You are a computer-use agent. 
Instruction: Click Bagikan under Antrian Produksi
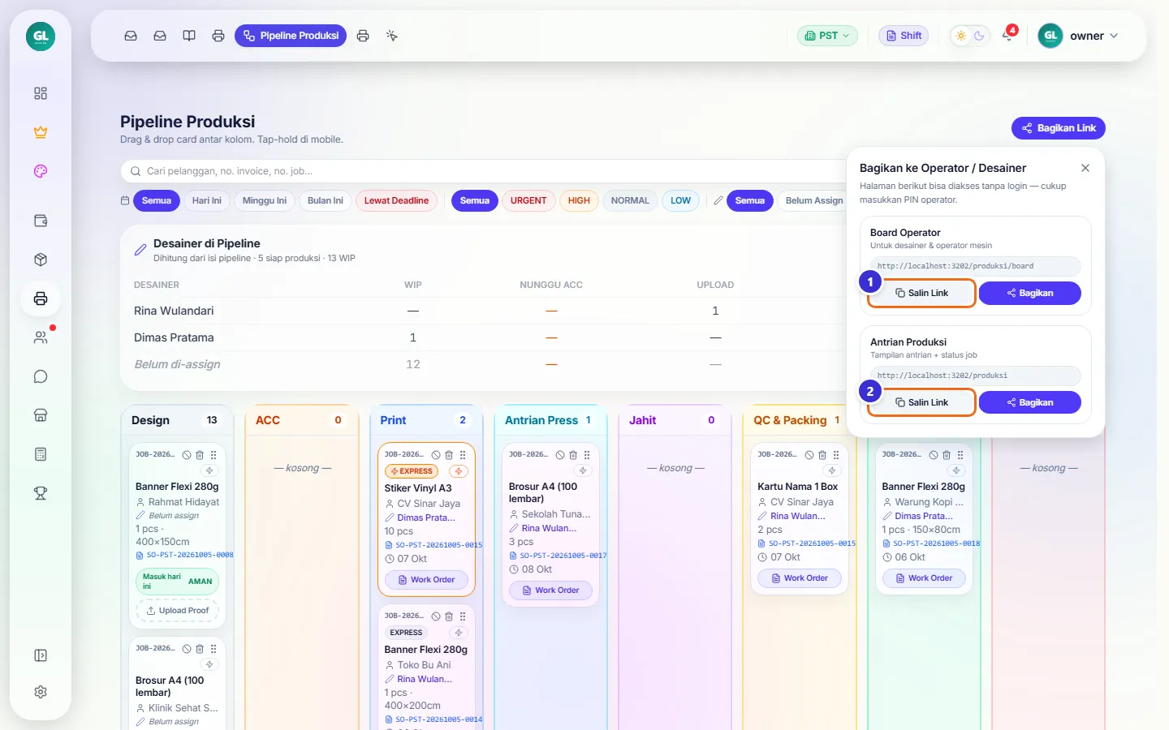(1030, 402)
